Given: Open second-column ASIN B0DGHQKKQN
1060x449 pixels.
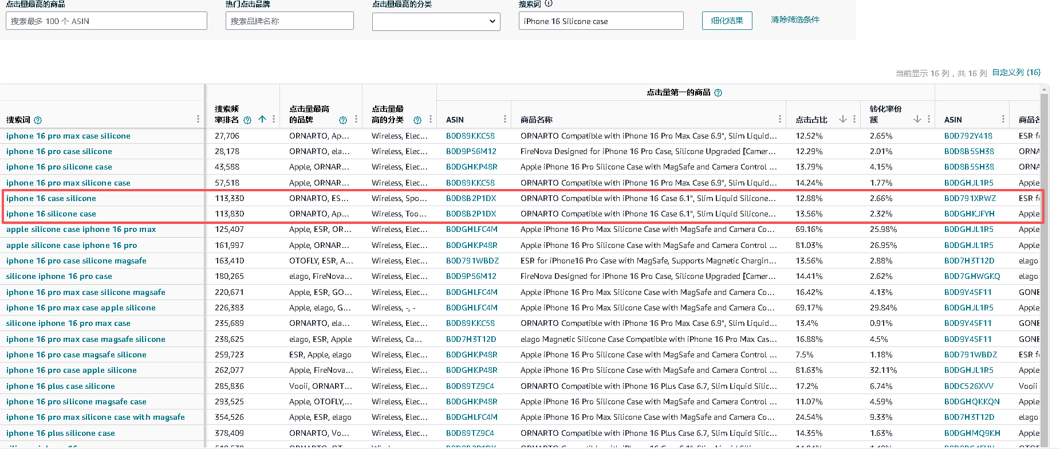Looking at the screenshot, I should (x=972, y=402).
